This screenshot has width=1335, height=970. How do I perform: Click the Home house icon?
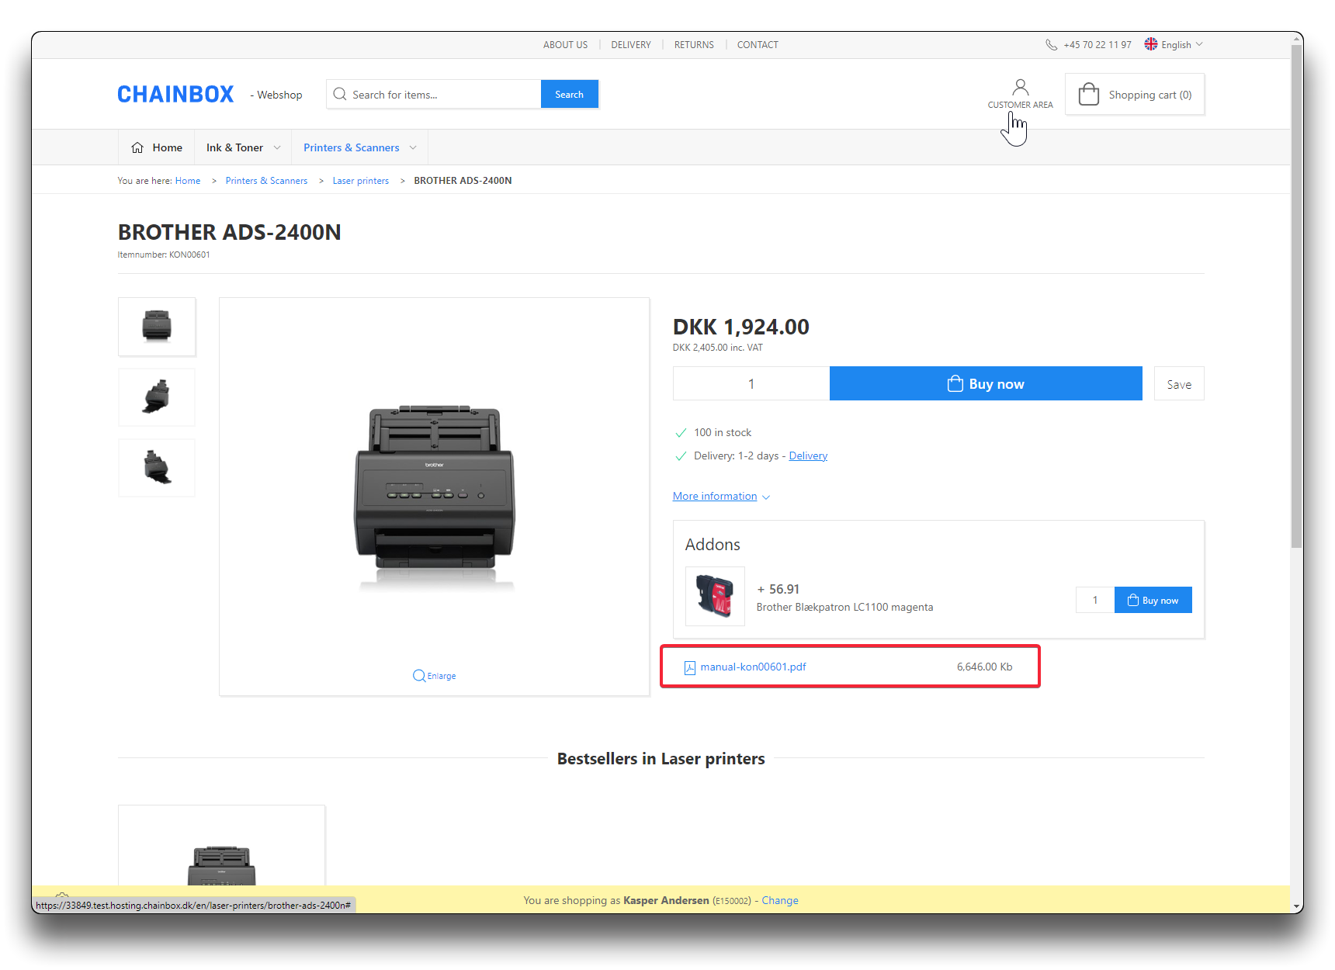click(x=137, y=147)
